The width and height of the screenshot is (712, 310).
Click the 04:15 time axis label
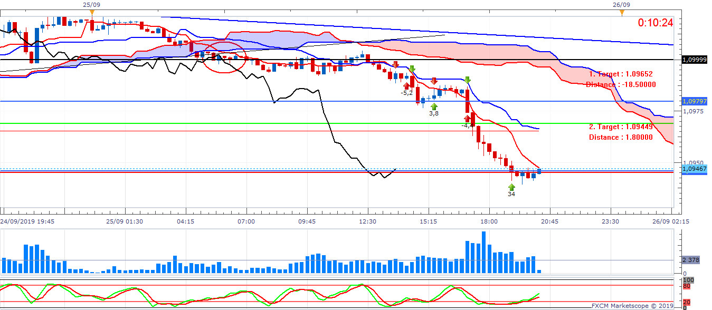point(185,221)
